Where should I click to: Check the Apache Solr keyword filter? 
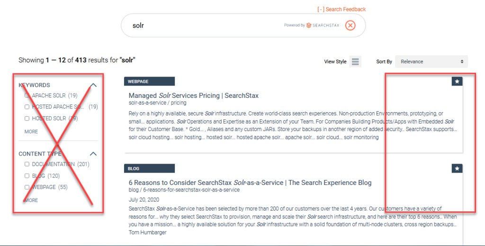(27, 95)
